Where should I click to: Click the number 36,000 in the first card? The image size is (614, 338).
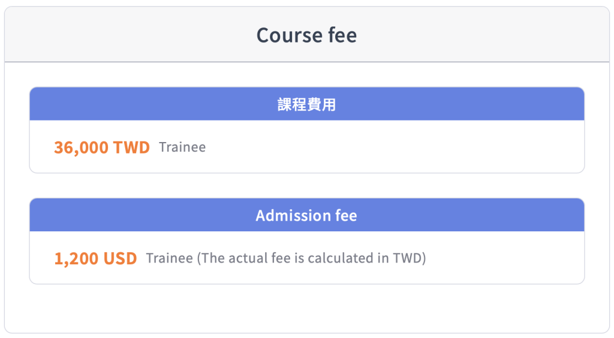tap(81, 148)
